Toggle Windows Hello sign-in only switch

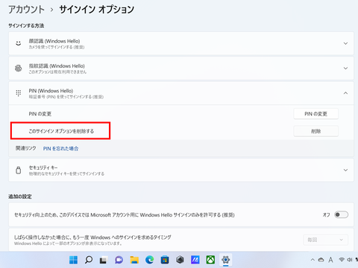coord(341,214)
